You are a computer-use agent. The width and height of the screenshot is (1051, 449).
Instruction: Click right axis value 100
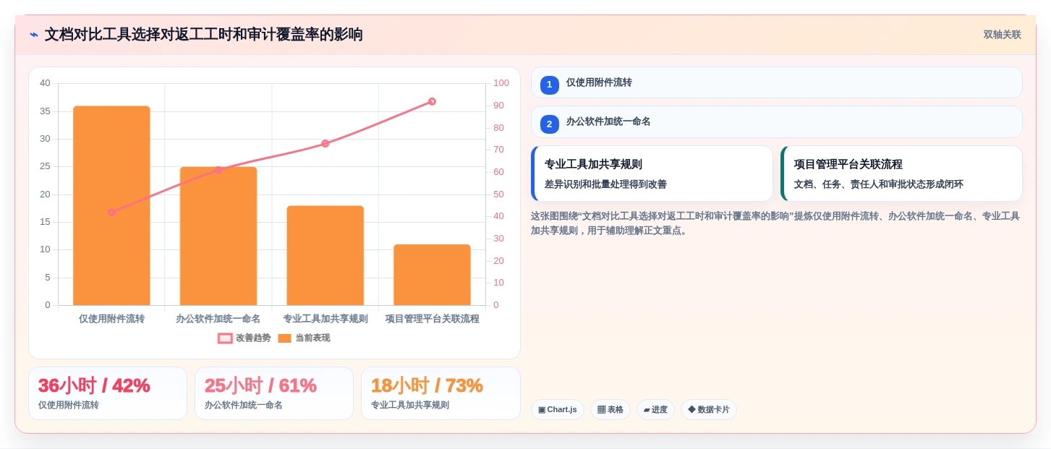(501, 83)
